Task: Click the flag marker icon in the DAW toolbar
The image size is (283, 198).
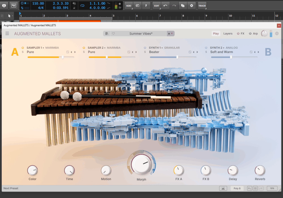Action: click(x=146, y=6)
